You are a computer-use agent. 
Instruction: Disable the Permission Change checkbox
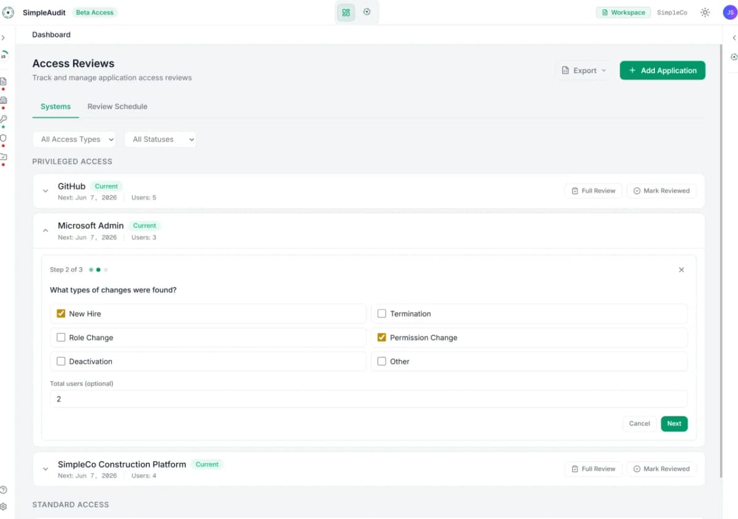pyautogui.click(x=381, y=337)
